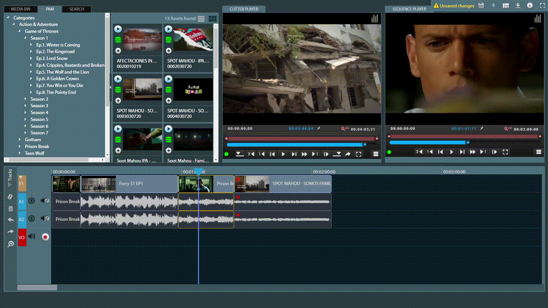Viewport: 548px width, 308px height.
Task: Click the download icon in top toolbar
Action: coord(518,6)
